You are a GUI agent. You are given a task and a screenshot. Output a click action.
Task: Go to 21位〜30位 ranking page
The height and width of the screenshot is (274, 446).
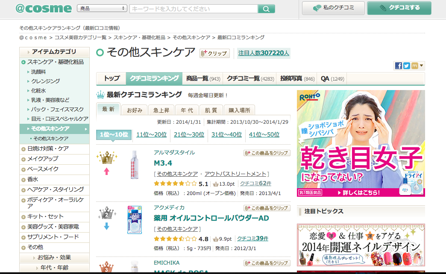pos(189,134)
